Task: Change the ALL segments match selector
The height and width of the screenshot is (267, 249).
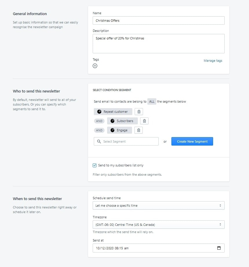Action: click(152, 101)
